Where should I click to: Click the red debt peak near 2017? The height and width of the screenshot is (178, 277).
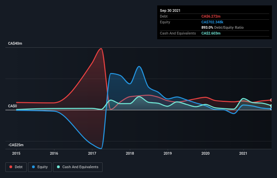coord(101,48)
